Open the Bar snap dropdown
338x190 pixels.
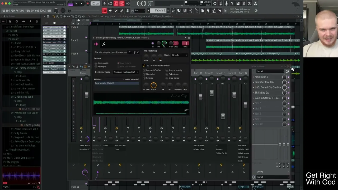pyautogui.click(x=139, y=11)
